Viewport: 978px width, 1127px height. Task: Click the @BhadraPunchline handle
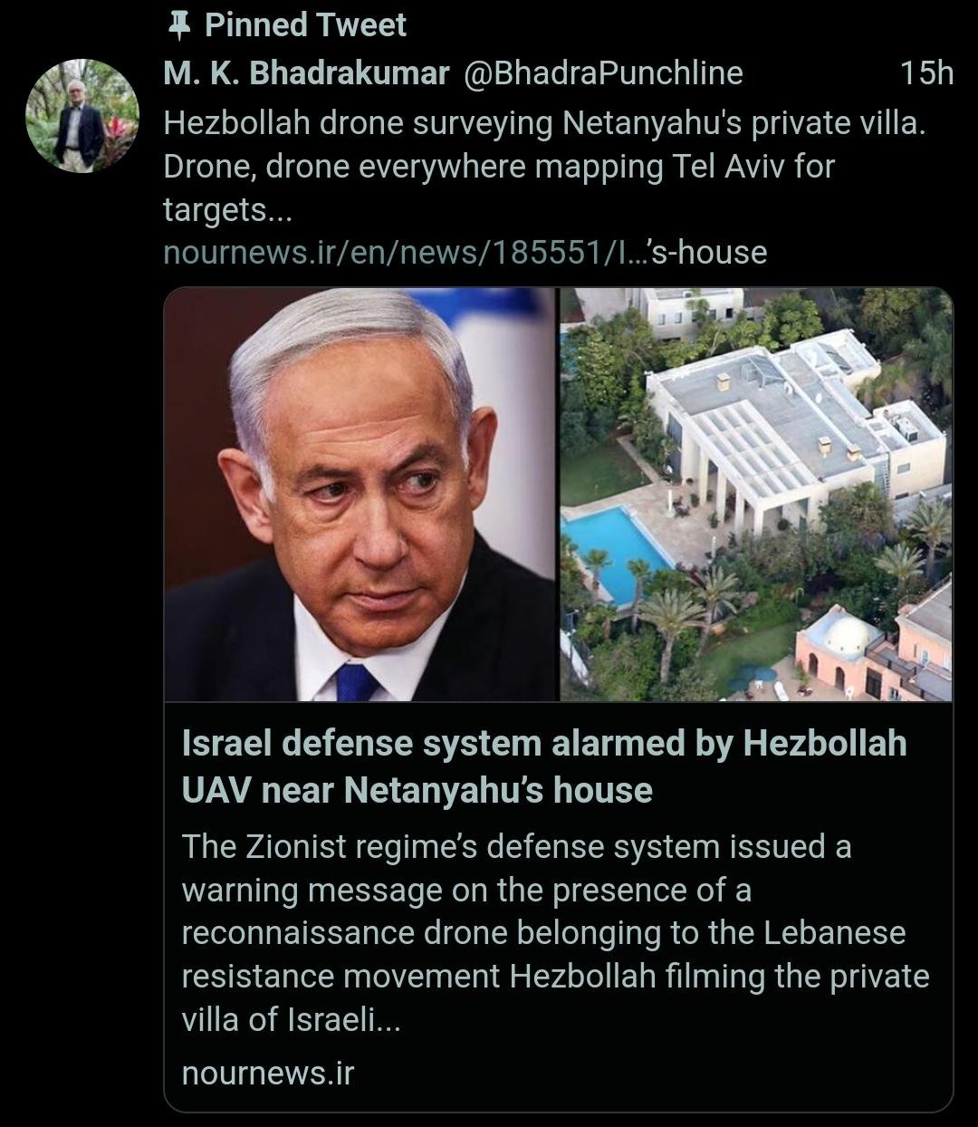click(603, 73)
